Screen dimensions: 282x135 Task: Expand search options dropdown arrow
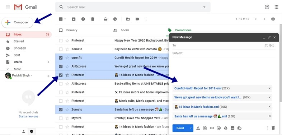pos(204,7)
